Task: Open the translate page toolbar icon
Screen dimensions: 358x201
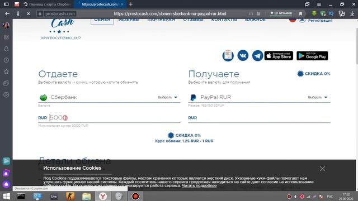Action: coord(342,13)
